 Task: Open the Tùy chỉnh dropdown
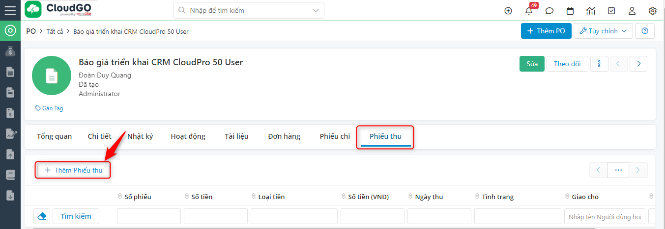pos(603,31)
